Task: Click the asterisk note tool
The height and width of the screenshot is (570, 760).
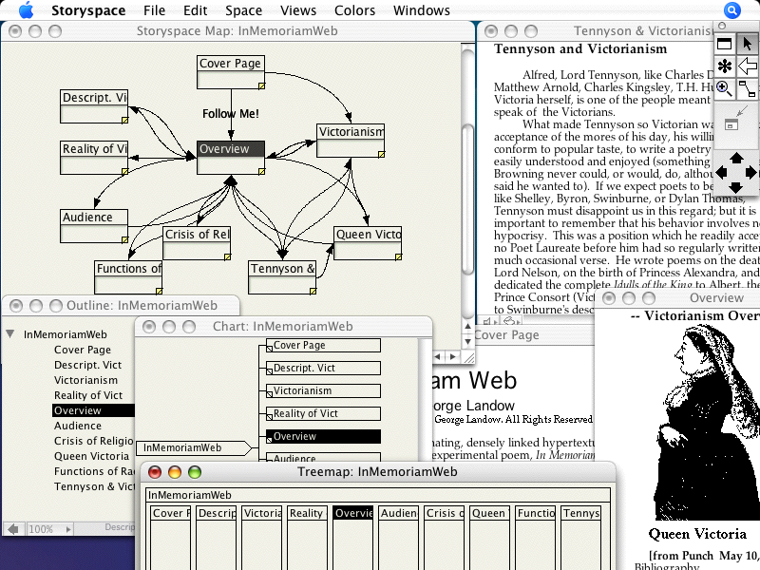Action: coord(724,66)
